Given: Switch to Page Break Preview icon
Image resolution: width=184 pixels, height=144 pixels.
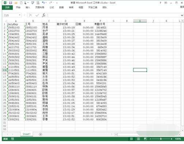Looking at the screenshot, I should pos(145,139).
